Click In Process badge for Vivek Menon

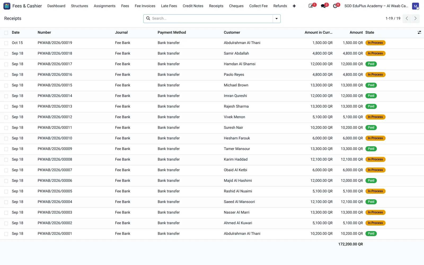375,117
